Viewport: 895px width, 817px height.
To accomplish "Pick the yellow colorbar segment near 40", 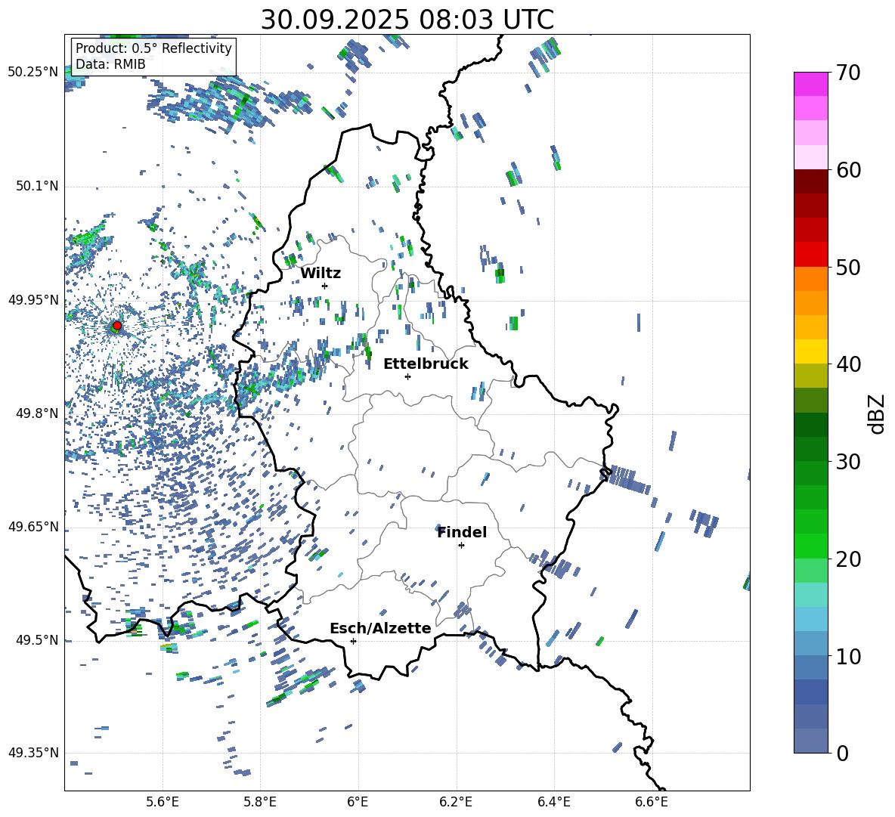I will (x=811, y=351).
